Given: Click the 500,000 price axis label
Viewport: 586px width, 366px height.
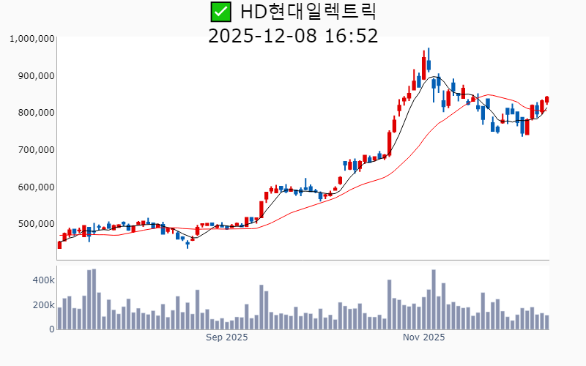Looking at the screenshot, I should click(34, 224).
